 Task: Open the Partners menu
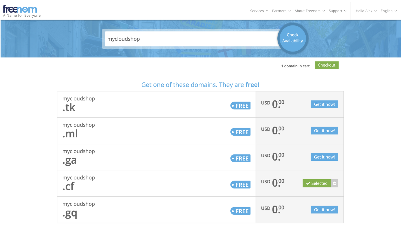click(281, 11)
